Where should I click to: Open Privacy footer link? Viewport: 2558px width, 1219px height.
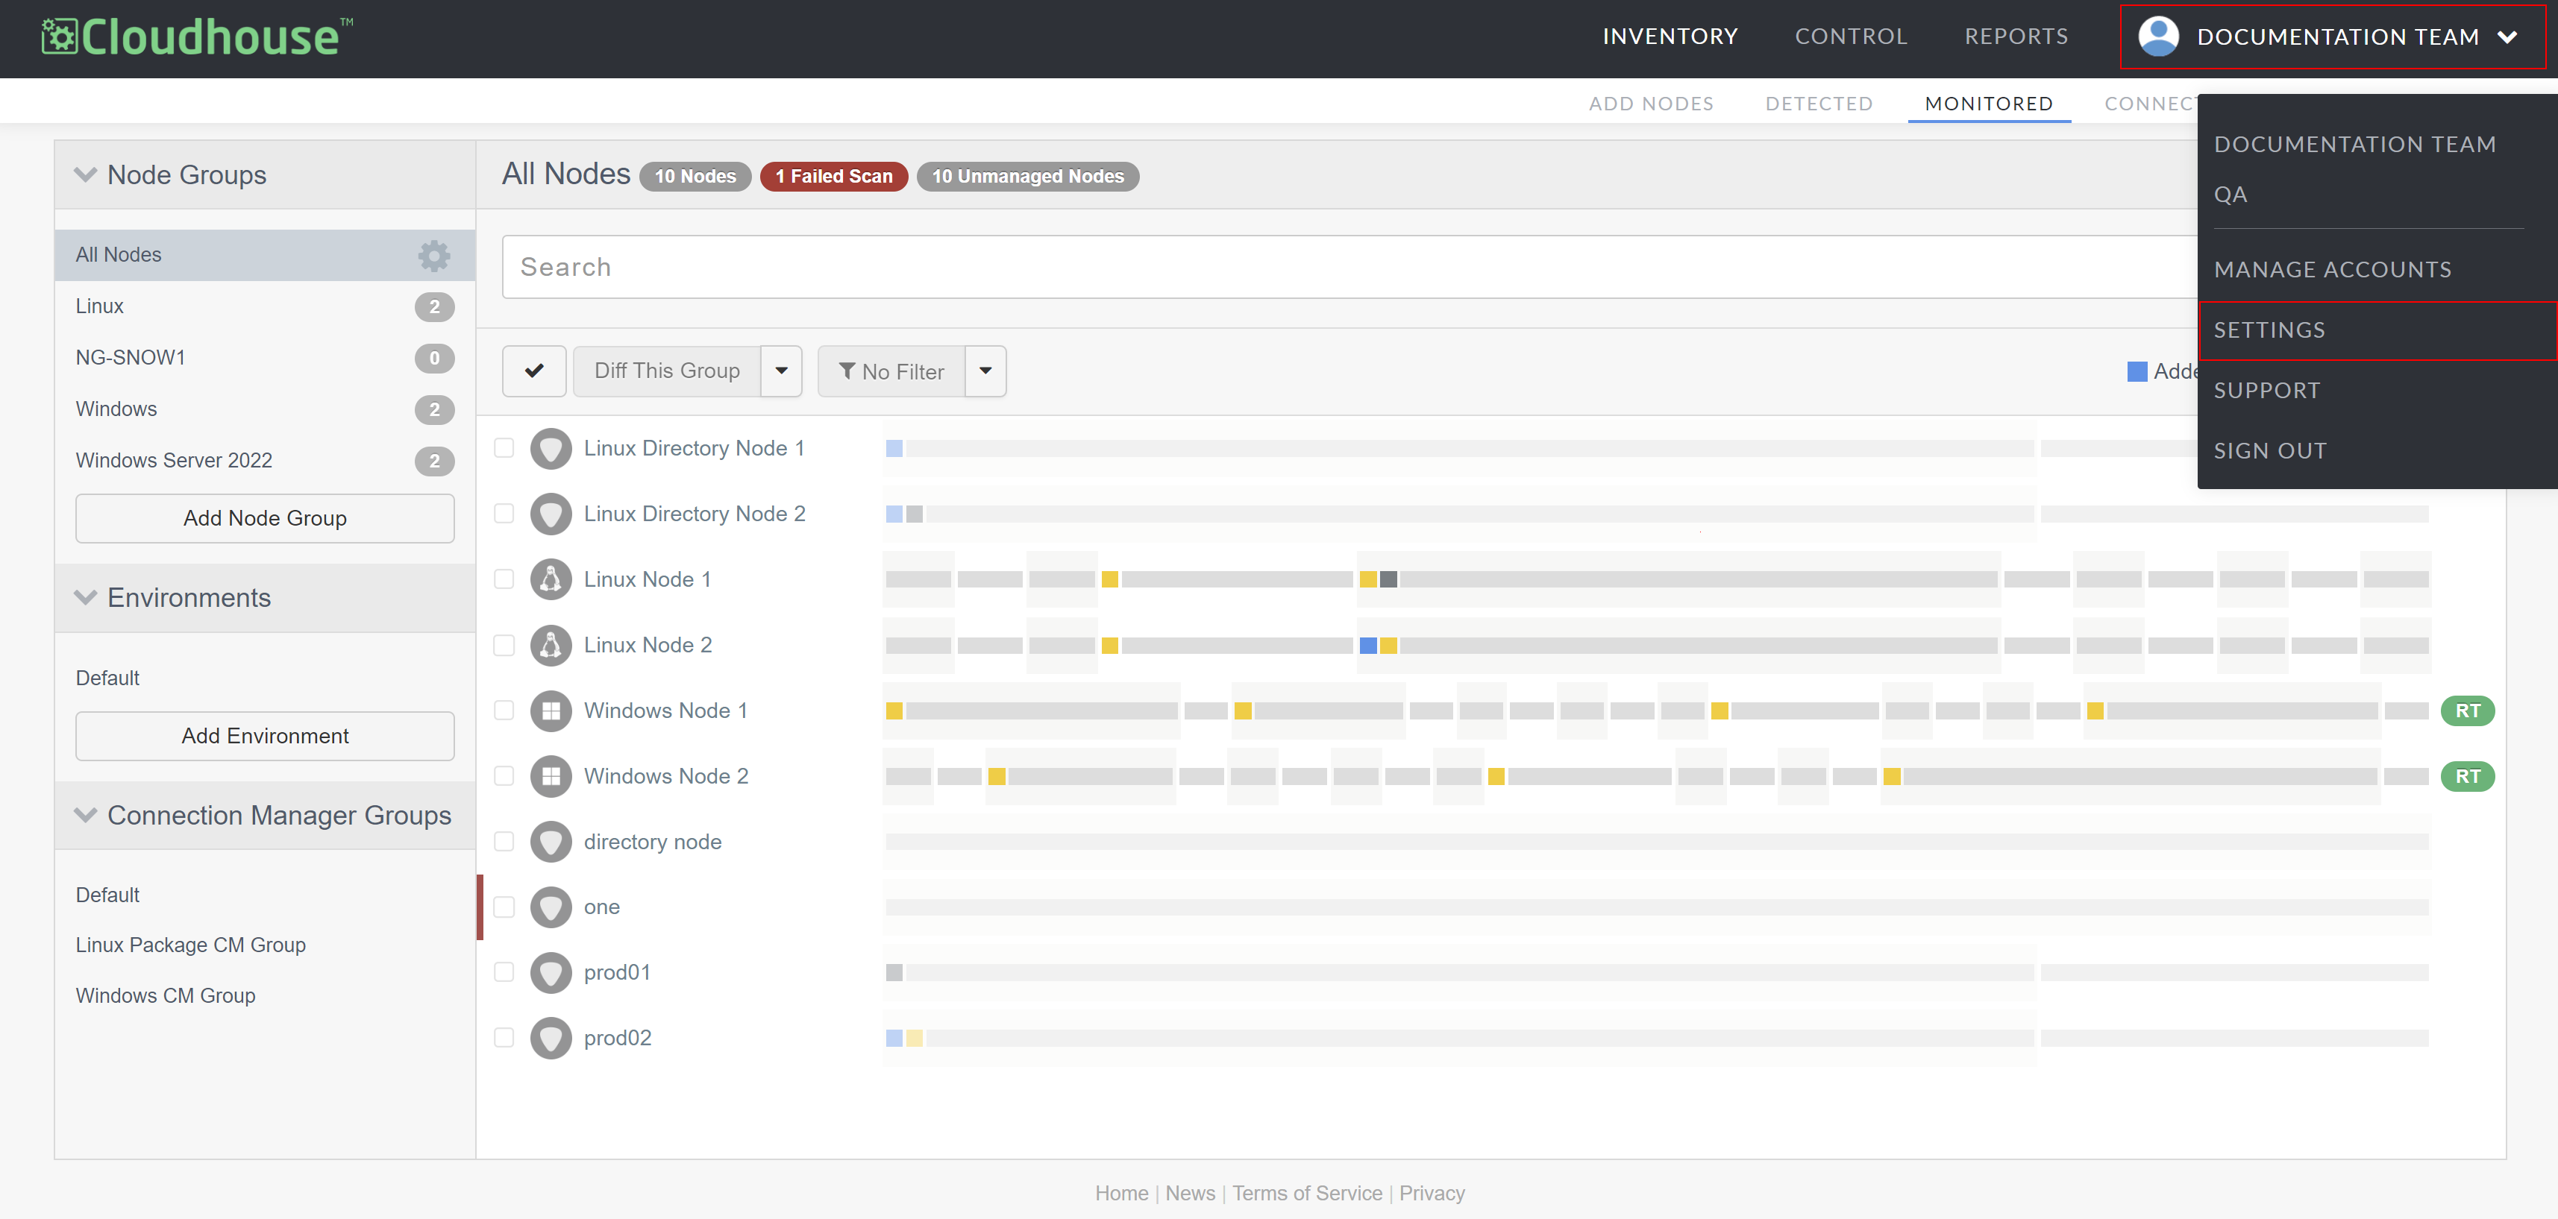point(1432,1193)
